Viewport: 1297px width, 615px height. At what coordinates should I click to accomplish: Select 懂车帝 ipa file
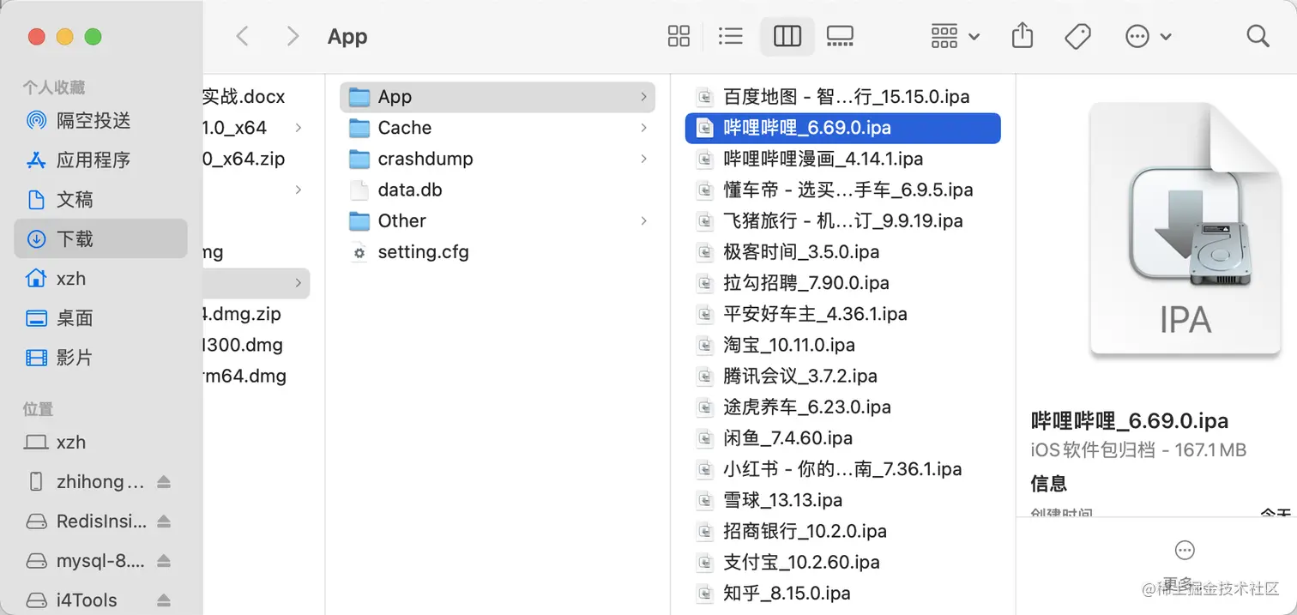[x=843, y=190]
